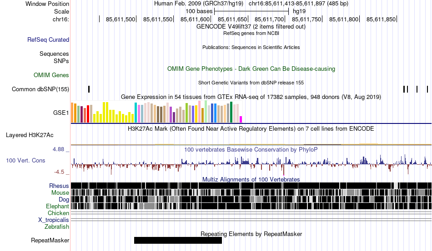
Task: Click the RefSeq Curated track label
Action: [48, 39]
